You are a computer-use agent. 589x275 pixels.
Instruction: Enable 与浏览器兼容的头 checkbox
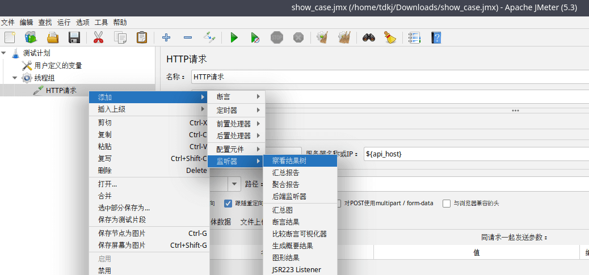[x=446, y=204]
